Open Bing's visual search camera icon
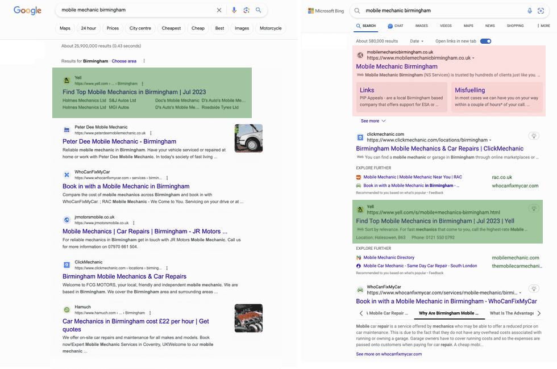 pyautogui.click(x=541, y=10)
